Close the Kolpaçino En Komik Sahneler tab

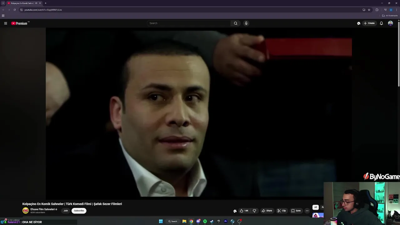click(x=40, y=3)
